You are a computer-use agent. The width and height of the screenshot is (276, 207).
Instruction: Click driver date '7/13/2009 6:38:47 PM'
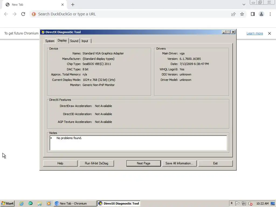[x=194, y=64]
